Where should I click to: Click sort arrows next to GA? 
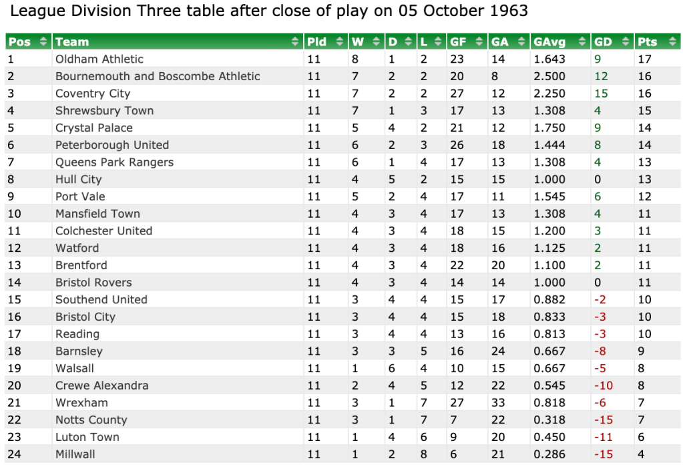(521, 42)
